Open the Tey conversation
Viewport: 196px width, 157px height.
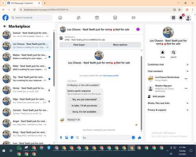(x=26, y=79)
